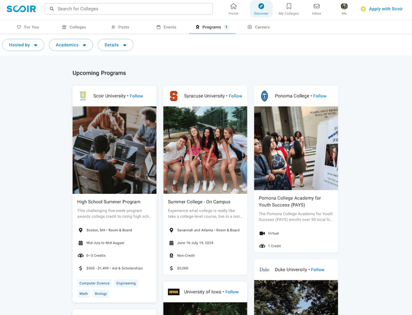412x315 pixels.
Task: Click the Programs tab count badge
Action: 226,27
